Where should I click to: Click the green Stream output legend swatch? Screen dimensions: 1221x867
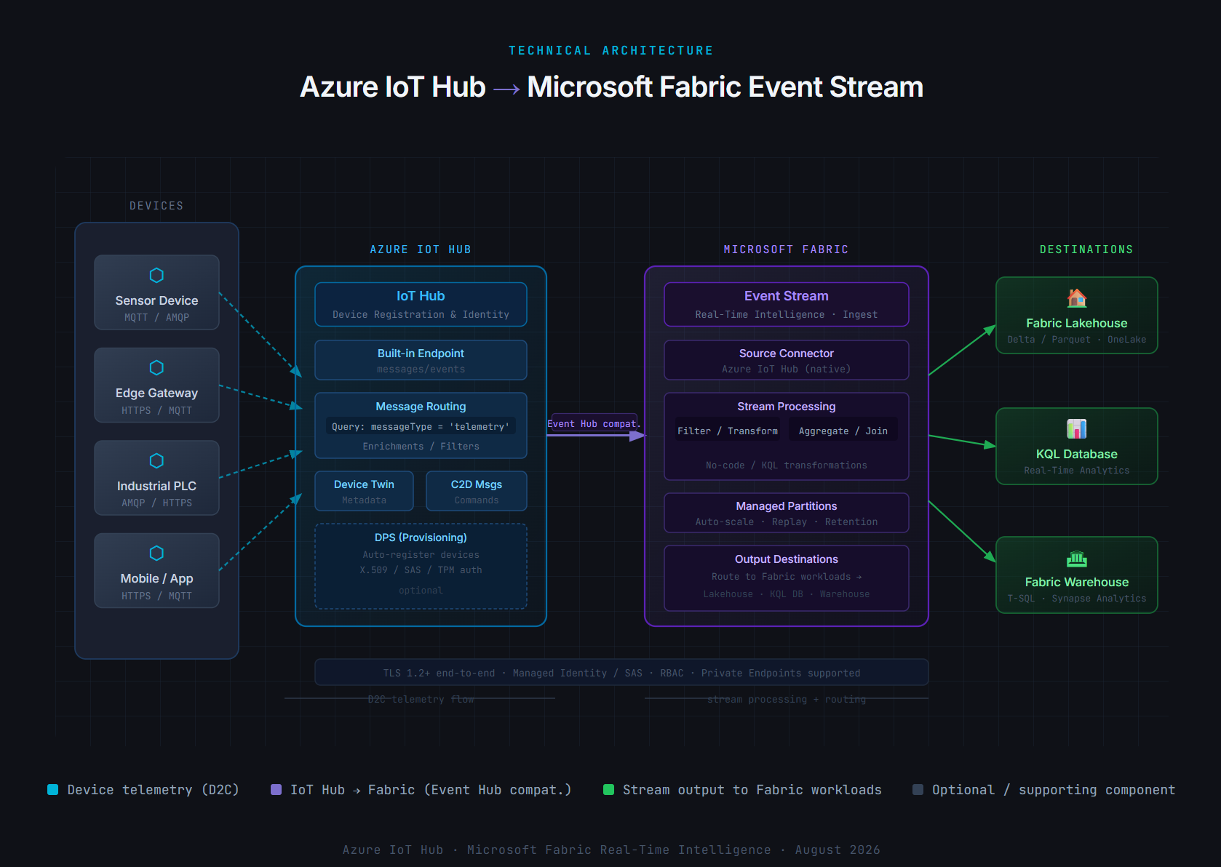(x=608, y=790)
